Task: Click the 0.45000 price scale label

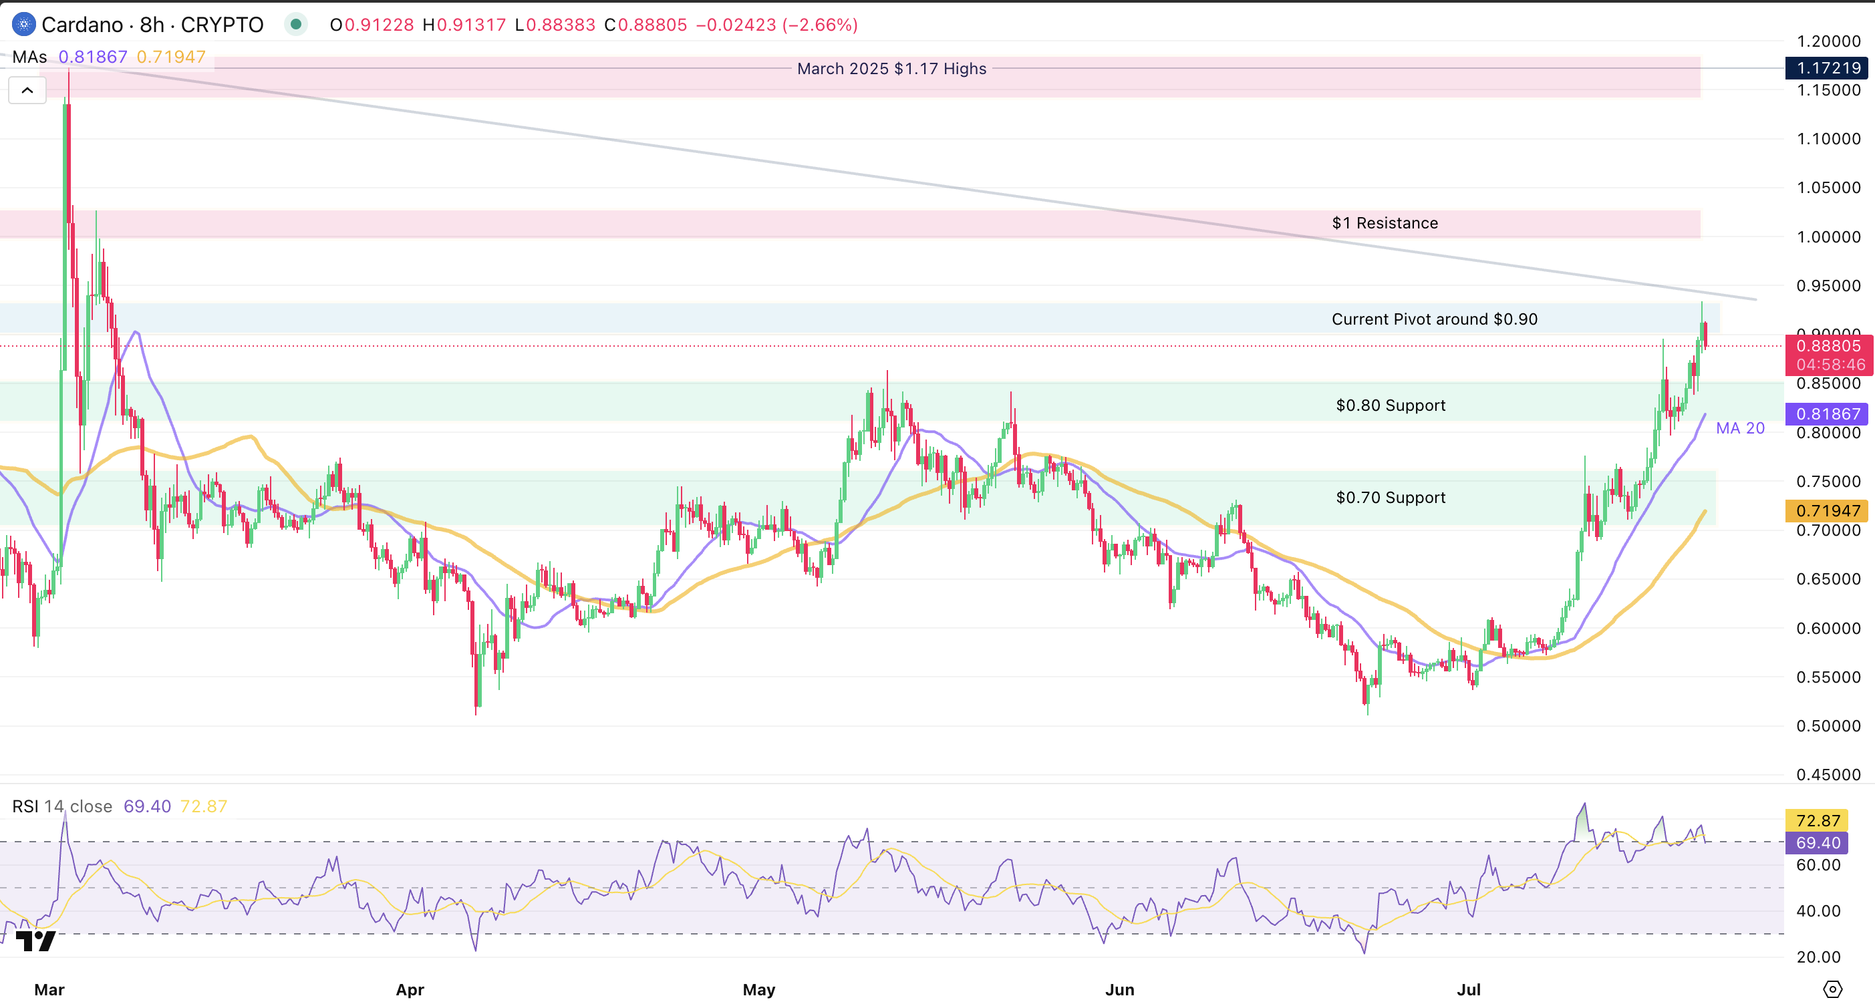Action: click(x=1828, y=774)
